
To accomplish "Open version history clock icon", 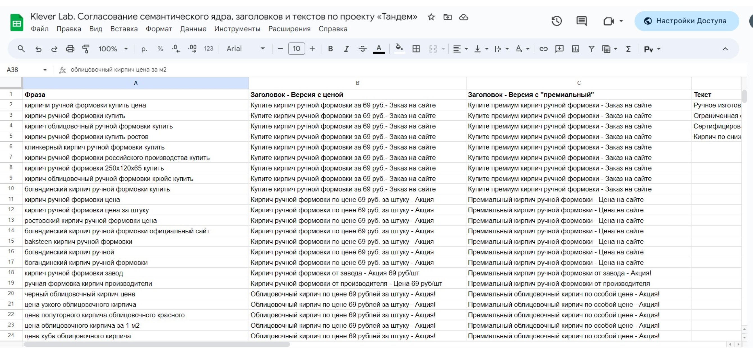I will (x=557, y=21).
